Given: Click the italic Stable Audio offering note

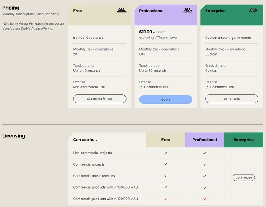Looking at the screenshot, I should click(33, 26).
